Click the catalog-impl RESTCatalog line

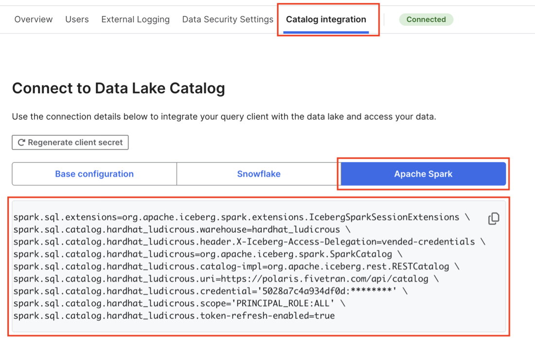[236, 266]
